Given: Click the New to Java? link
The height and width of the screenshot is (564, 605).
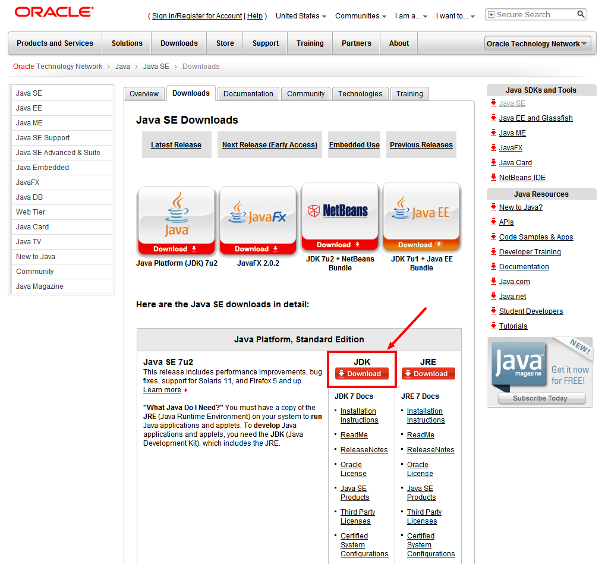Looking at the screenshot, I should pyautogui.click(x=521, y=207).
